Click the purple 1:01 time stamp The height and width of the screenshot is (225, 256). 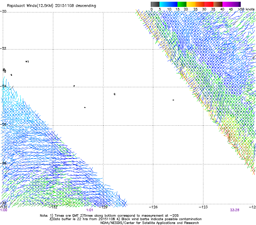pos(90,210)
